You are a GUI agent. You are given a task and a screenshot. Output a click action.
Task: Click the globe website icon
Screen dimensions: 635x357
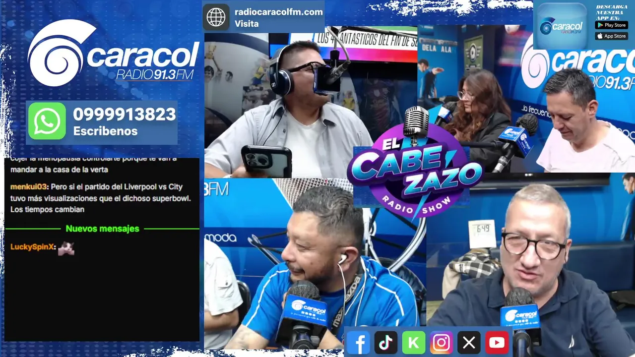(216, 17)
